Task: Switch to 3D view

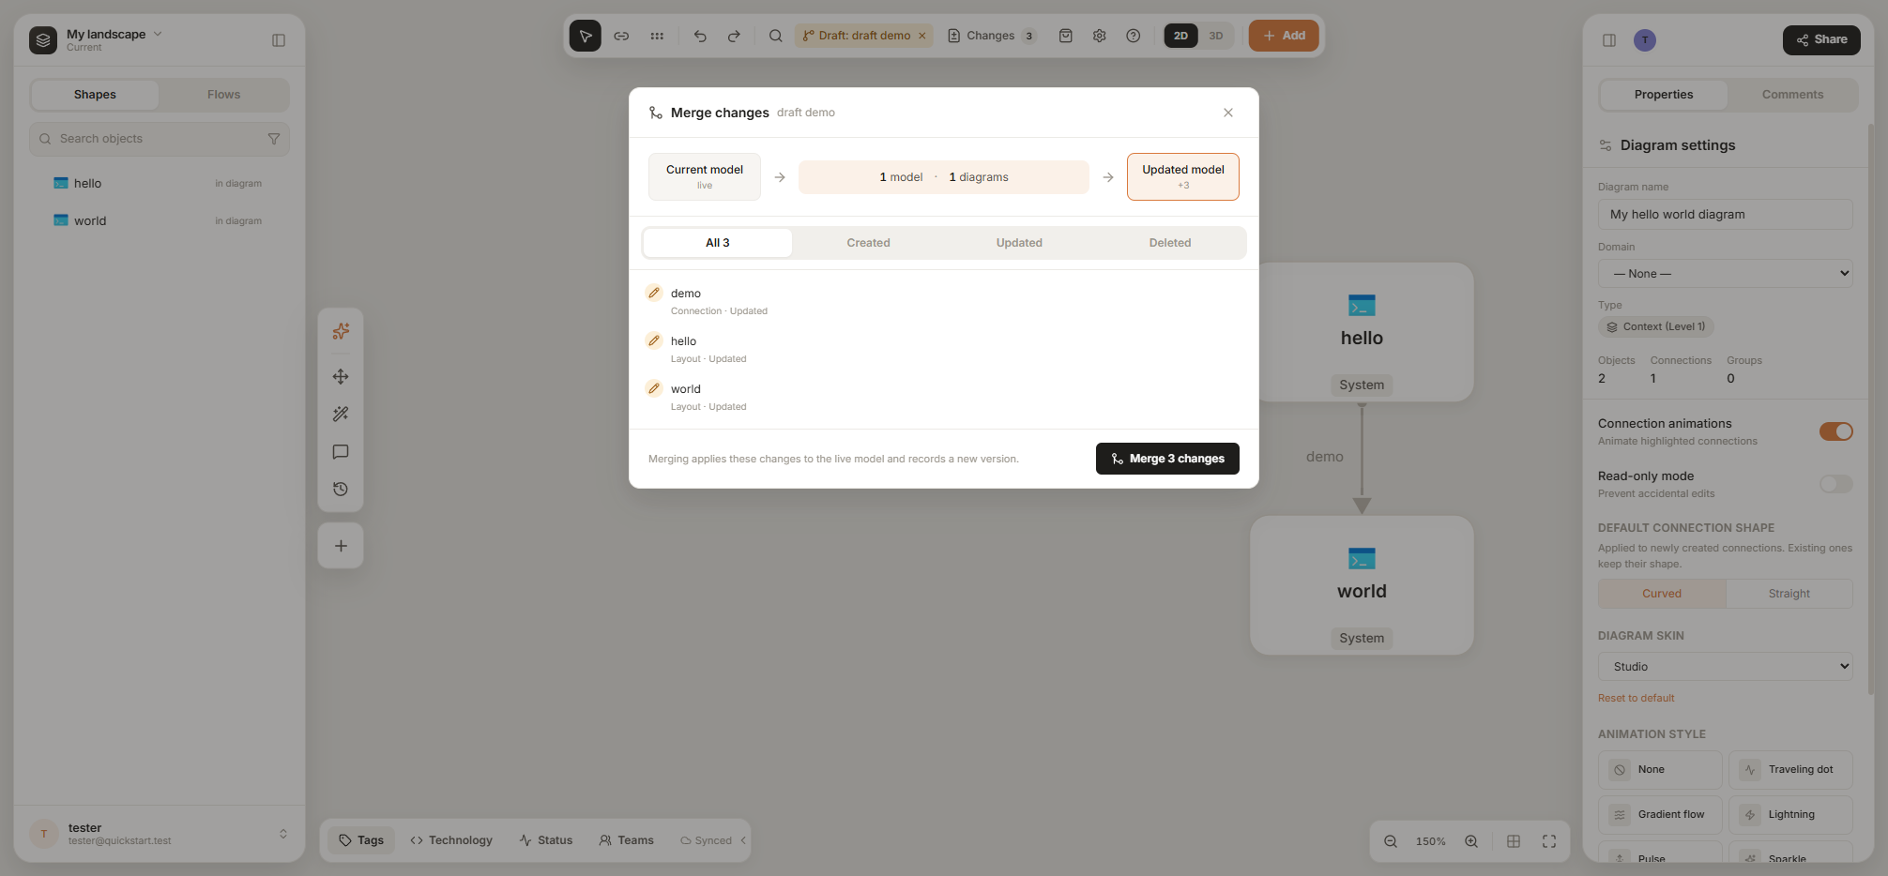Action: point(1216,36)
